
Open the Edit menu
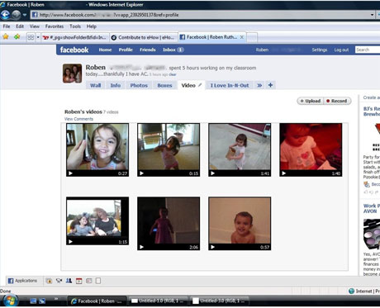coord(20,26)
